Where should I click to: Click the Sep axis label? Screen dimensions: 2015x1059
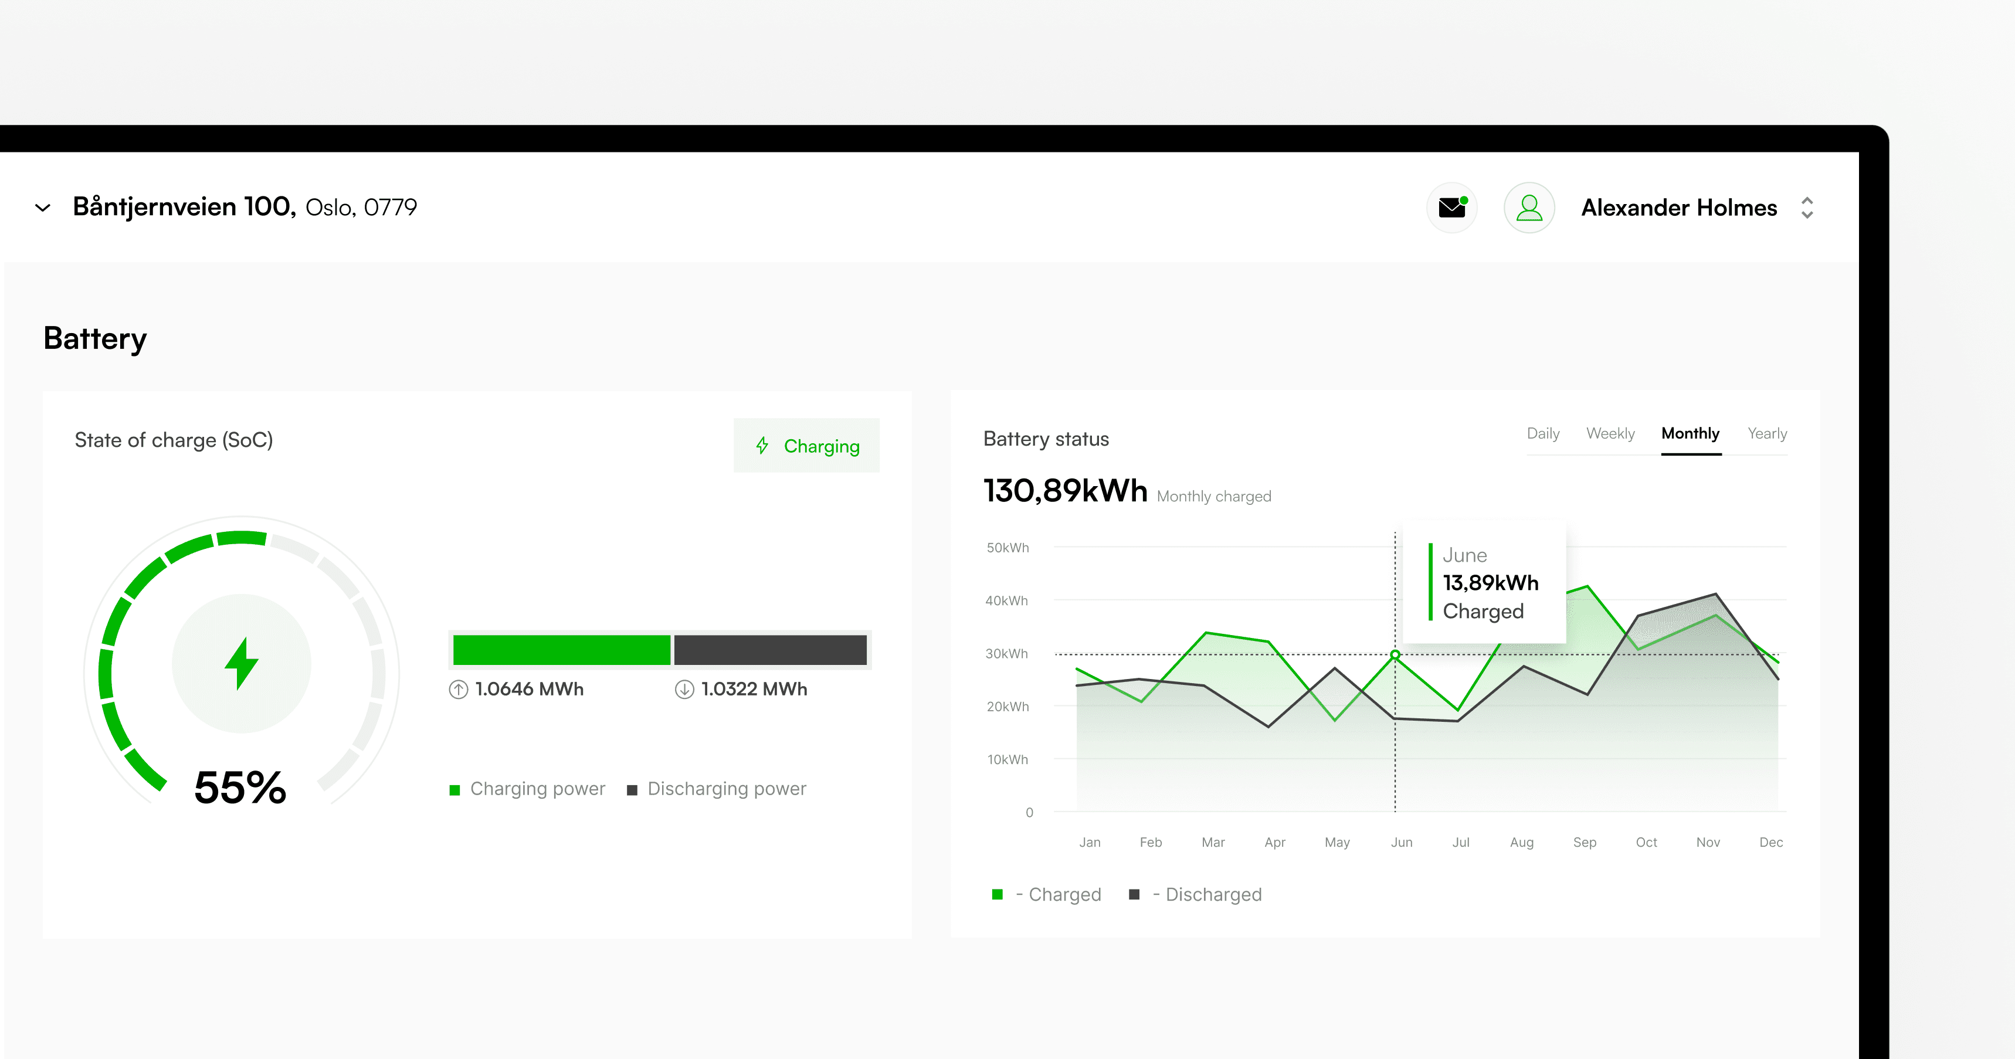[1585, 843]
